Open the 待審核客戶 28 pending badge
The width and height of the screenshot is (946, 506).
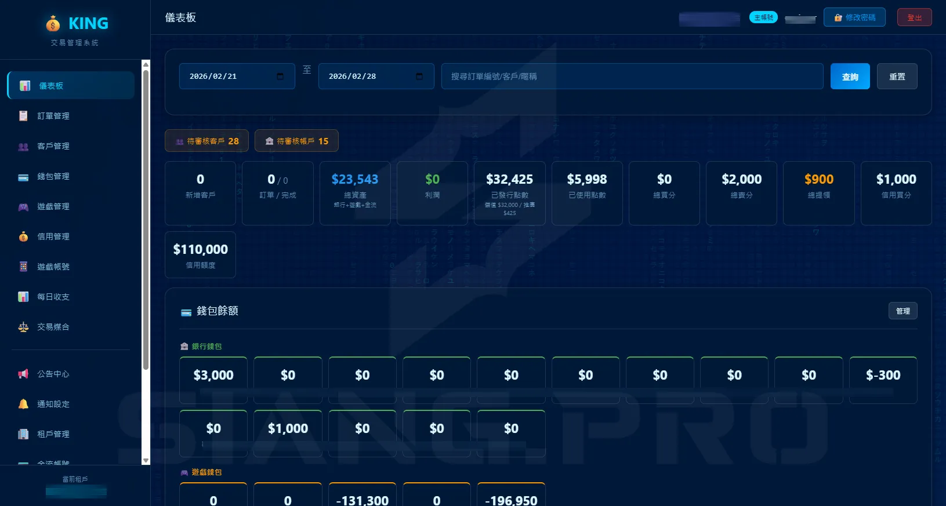point(207,141)
